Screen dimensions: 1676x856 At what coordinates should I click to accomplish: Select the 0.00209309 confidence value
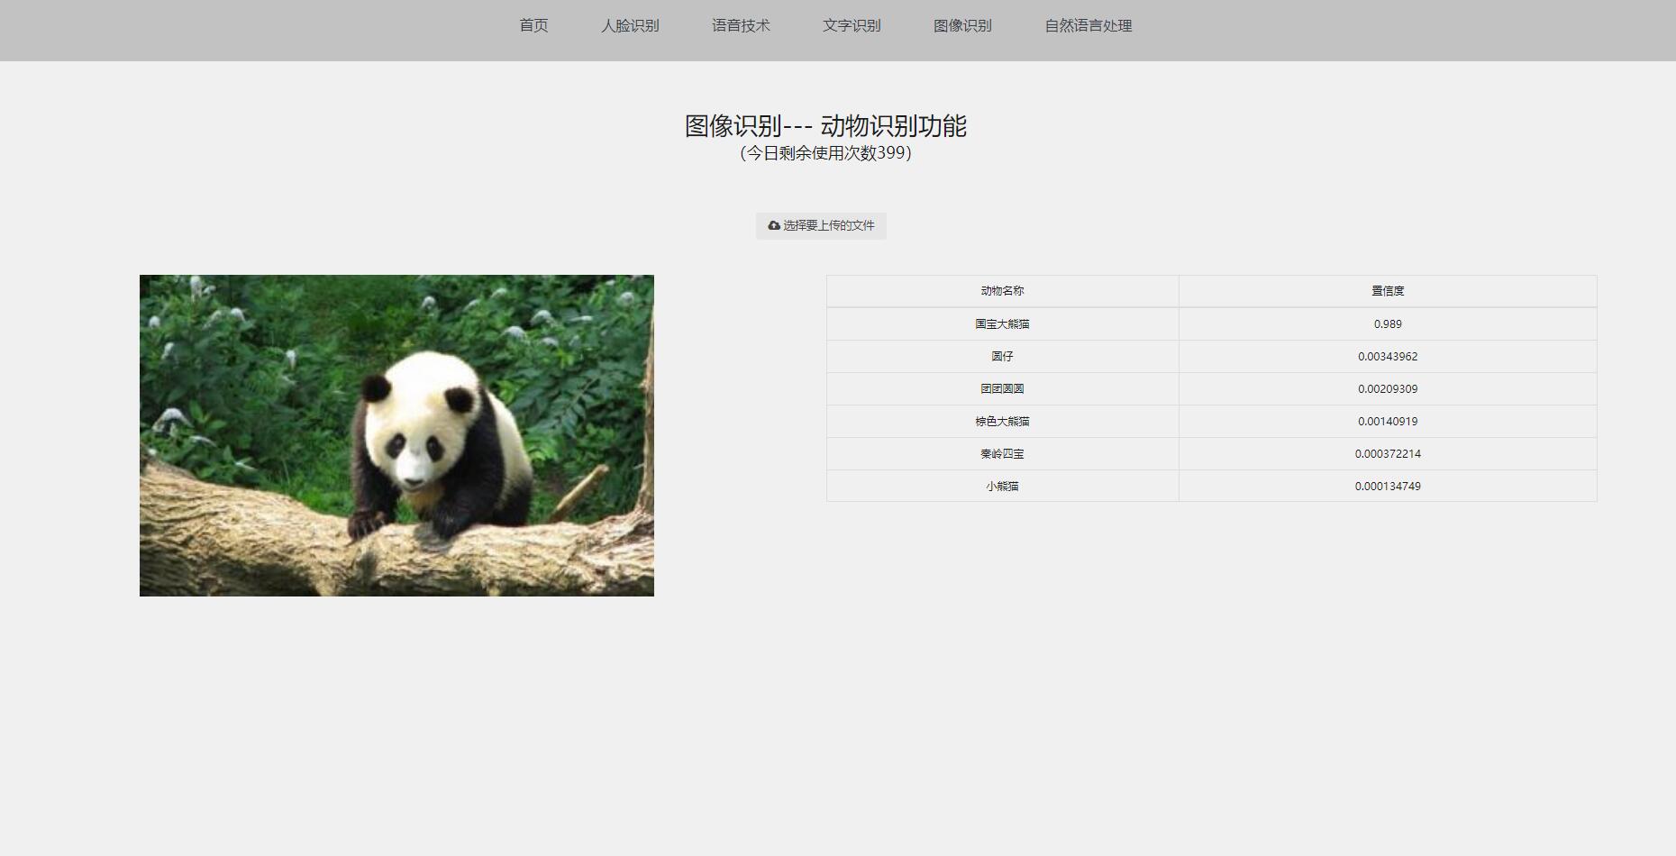1388,388
